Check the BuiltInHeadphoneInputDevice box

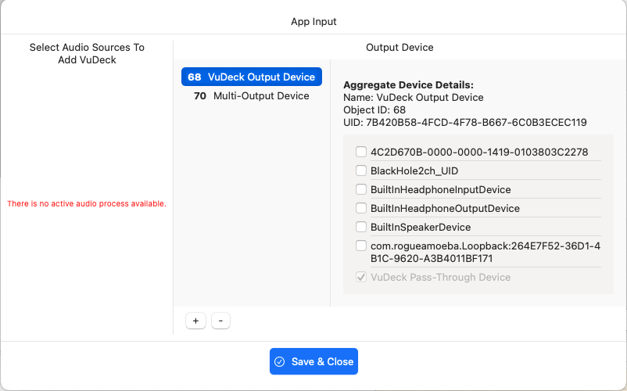click(361, 189)
